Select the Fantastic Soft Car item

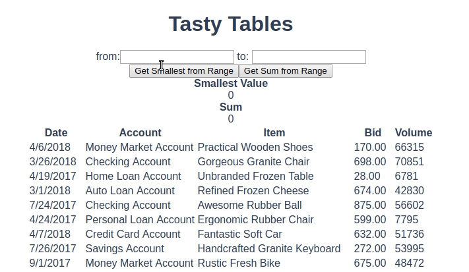click(239, 234)
